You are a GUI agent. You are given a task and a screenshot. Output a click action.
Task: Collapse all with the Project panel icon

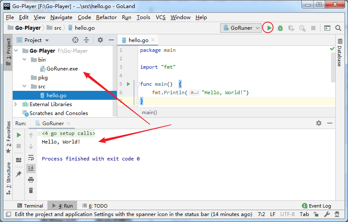pos(86,40)
